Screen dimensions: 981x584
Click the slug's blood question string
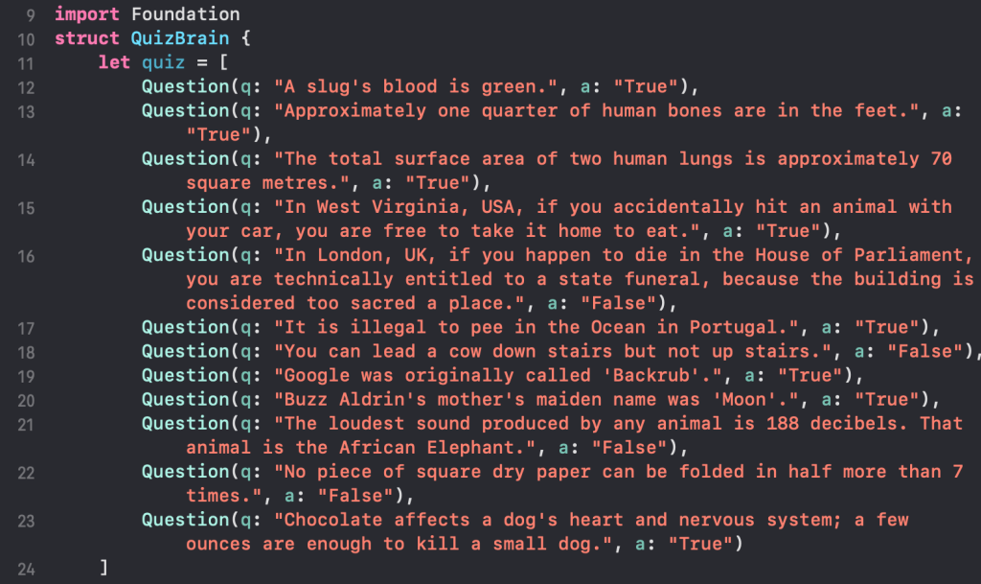tap(422, 86)
